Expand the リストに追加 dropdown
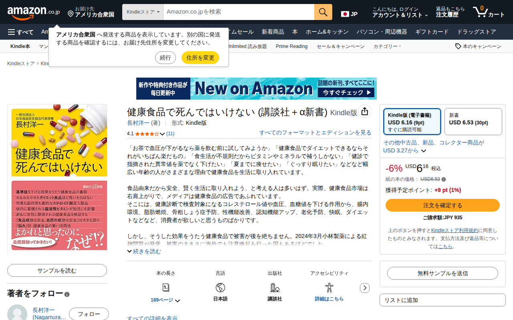 [x=442, y=300]
